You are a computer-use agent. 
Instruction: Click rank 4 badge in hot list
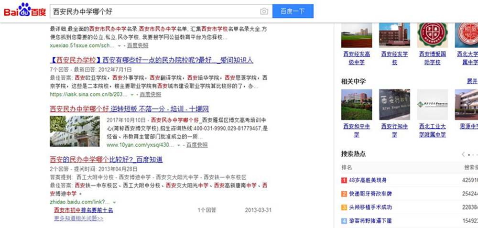point(344,221)
